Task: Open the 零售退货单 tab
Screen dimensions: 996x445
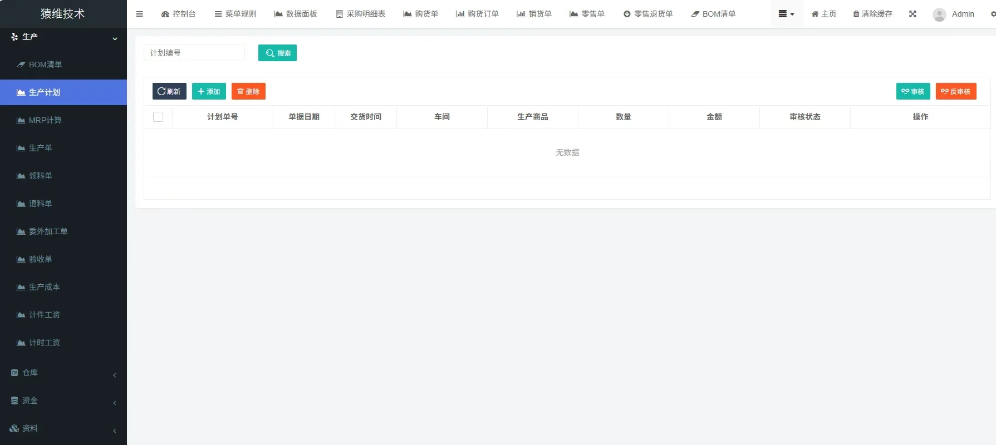Action: point(648,14)
